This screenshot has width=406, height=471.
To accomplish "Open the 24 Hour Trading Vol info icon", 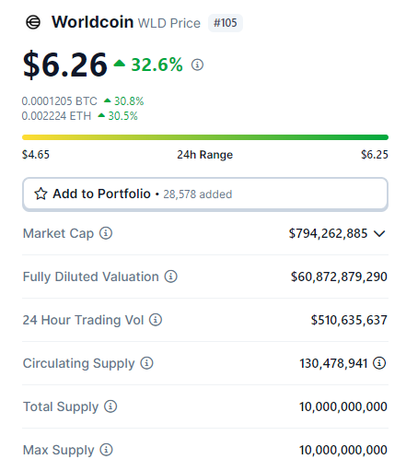I will point(156,320).
